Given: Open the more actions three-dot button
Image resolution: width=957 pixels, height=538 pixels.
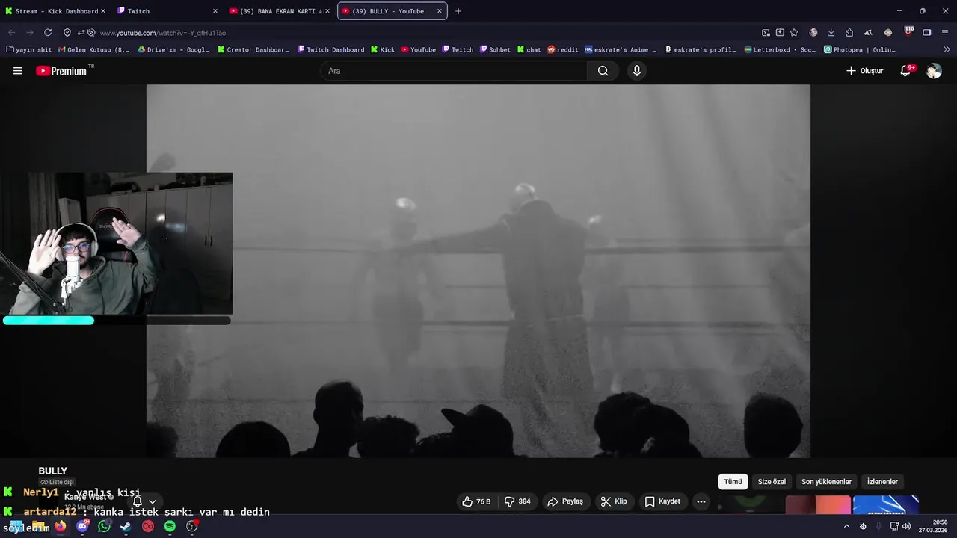Looking at the screenshot, I should pos(701,501).
